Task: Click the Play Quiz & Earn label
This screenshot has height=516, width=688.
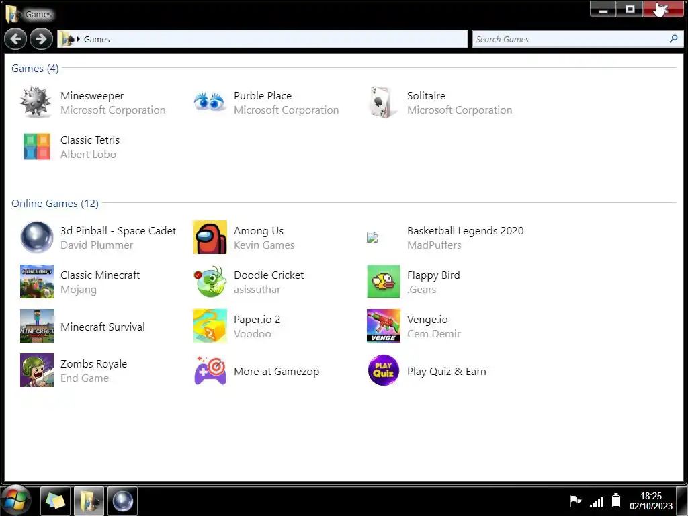Action: 447,371
